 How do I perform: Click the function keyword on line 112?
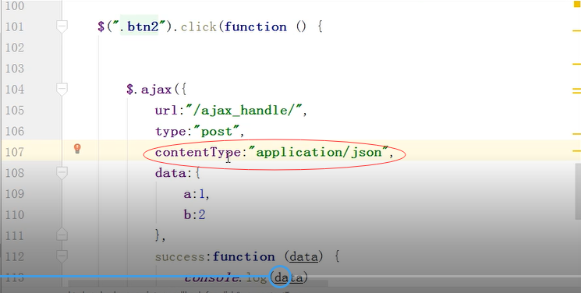pos(244,256)
